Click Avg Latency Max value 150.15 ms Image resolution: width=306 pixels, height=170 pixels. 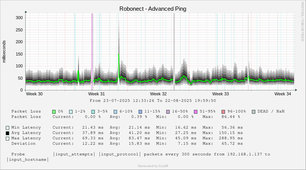click(231, 133)
